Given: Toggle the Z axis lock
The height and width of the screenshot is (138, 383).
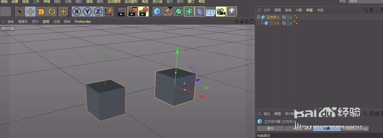Looking at the screenshot, I should click(x=98, y=12).
